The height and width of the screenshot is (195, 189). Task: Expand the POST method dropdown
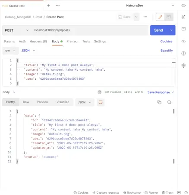click(x=17, y=30)
